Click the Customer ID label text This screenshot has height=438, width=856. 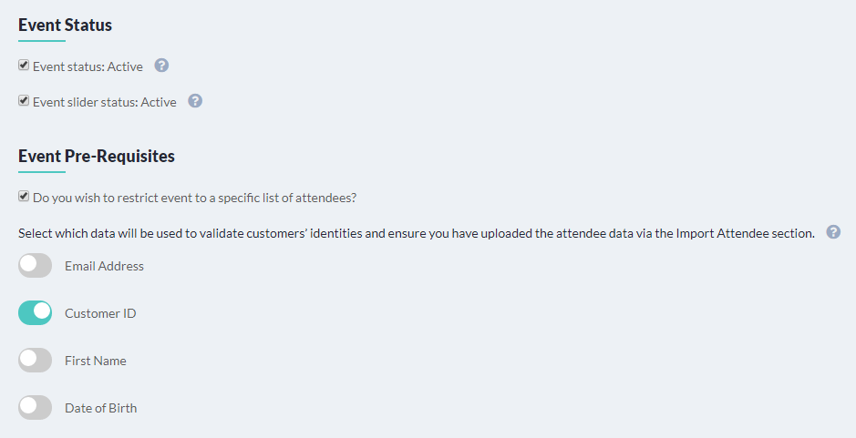100,313
